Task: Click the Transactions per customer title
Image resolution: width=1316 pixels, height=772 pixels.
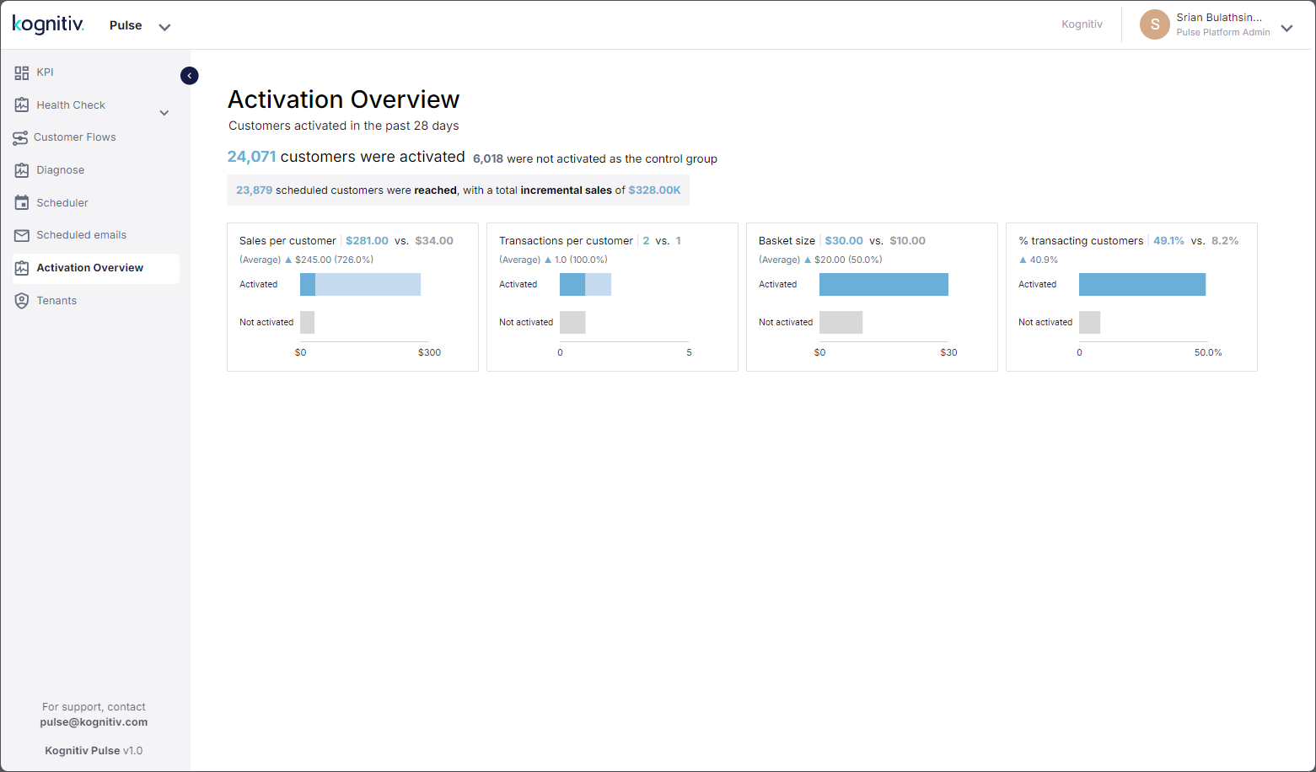Action: (x=566, y=241)
